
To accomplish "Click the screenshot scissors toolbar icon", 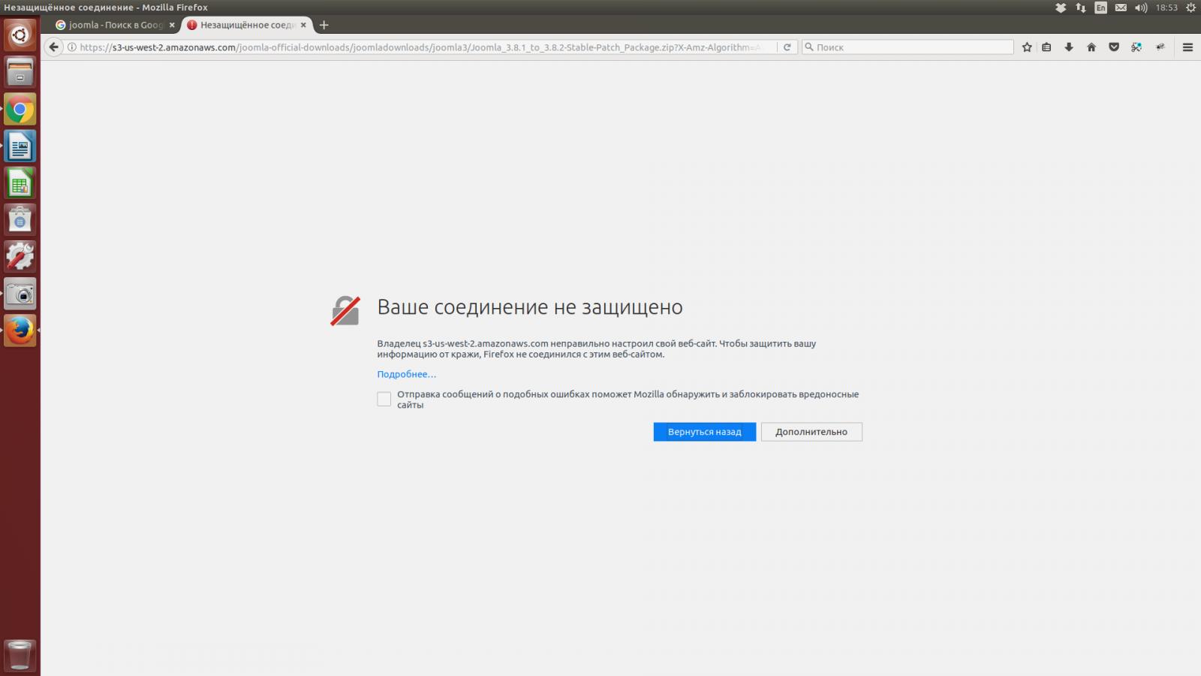I will click(1136, 47).
